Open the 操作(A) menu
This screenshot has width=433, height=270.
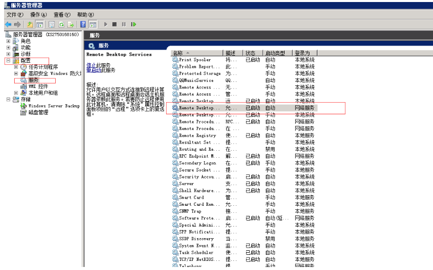click(x=38, y=15)
